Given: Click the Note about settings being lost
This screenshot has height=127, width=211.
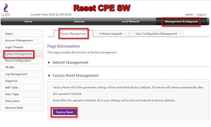Looking at the screenshot, I should point(114,100).
